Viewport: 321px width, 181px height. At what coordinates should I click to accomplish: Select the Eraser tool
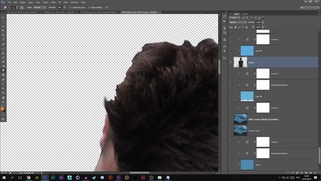3,62
